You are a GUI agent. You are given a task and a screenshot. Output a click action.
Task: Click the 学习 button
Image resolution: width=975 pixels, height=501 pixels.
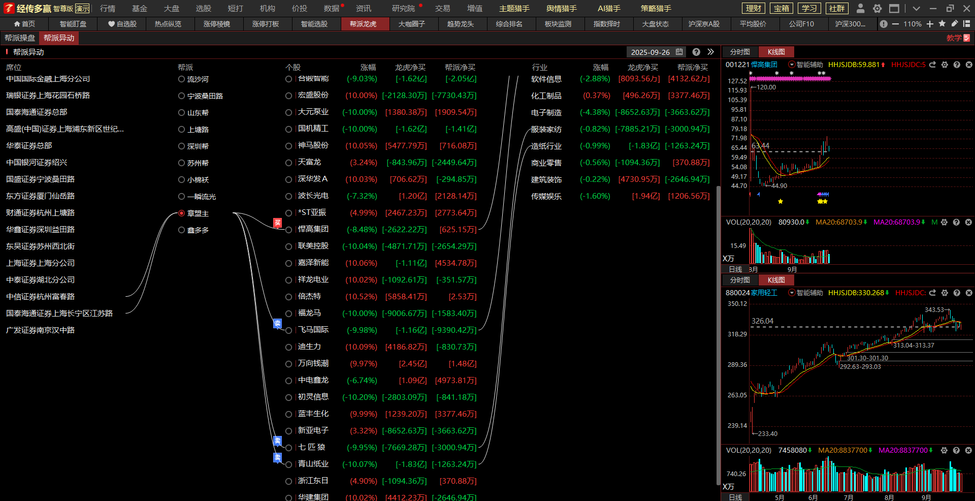(809, 8)
